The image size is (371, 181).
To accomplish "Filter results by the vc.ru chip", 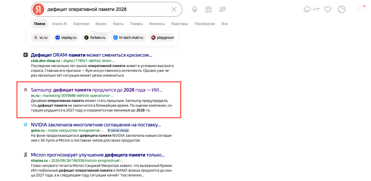I will [41, 38].
